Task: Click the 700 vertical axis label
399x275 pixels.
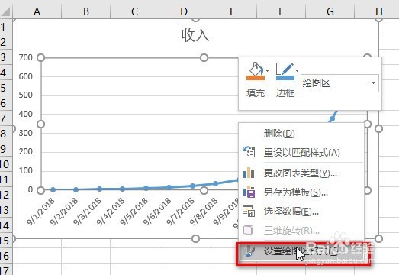Action: [25, 57]
